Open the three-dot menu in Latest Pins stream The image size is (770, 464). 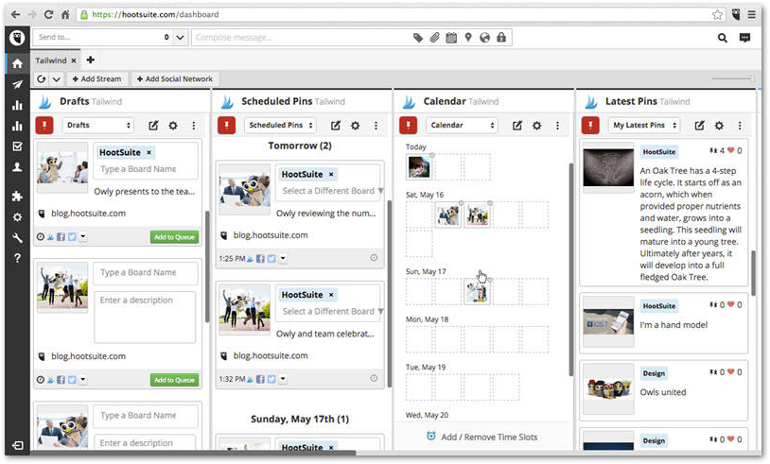pyautogui.click(x=740, y=126)
